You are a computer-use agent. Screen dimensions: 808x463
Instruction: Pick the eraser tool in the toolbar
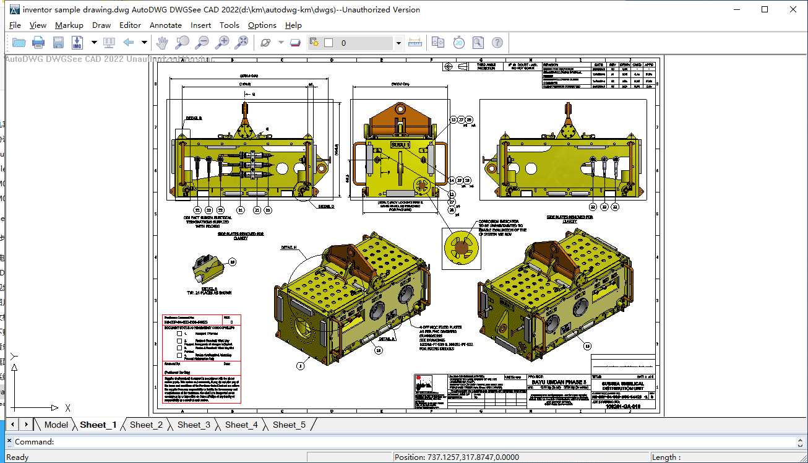pyautogui.click(x=295, y=43)
